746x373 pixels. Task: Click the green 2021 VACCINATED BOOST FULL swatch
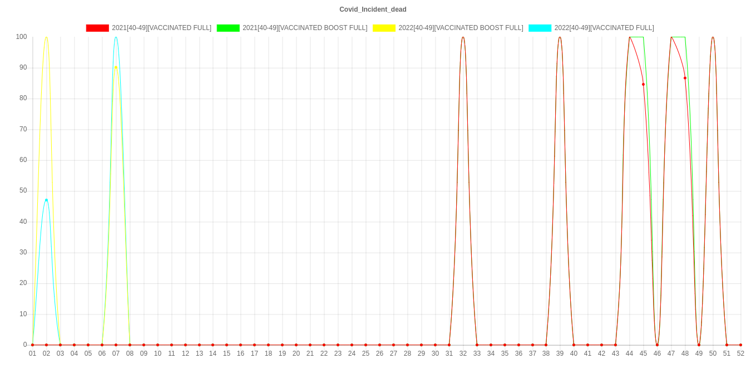point(228,28)
